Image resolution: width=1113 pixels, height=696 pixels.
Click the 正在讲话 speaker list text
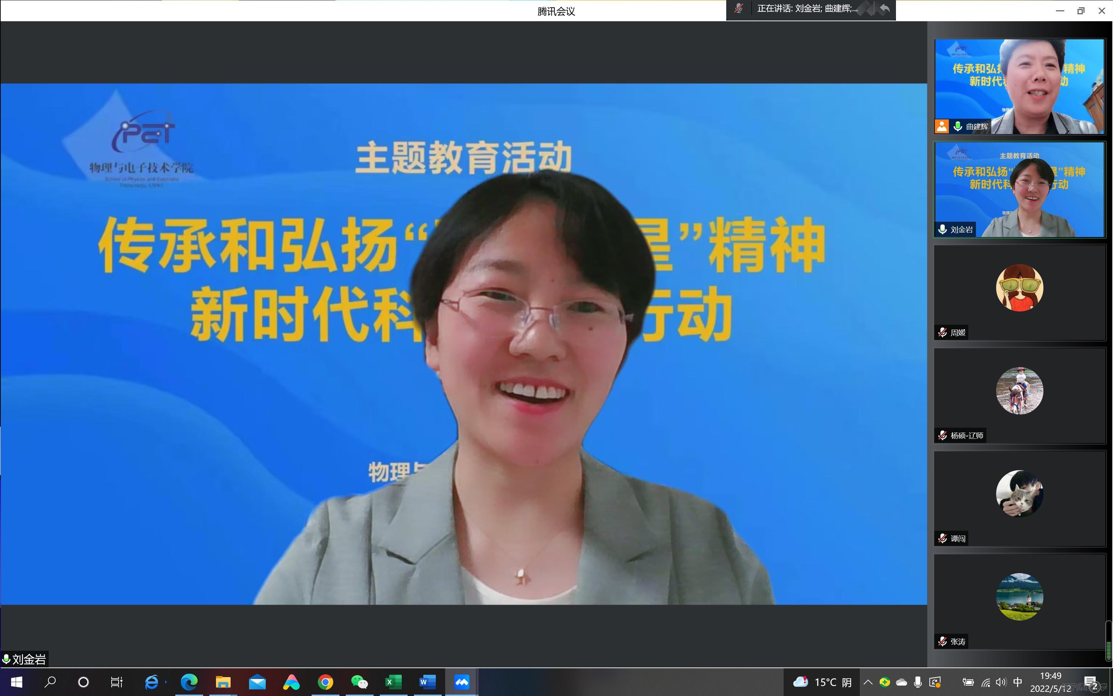[x=807, y=9]
